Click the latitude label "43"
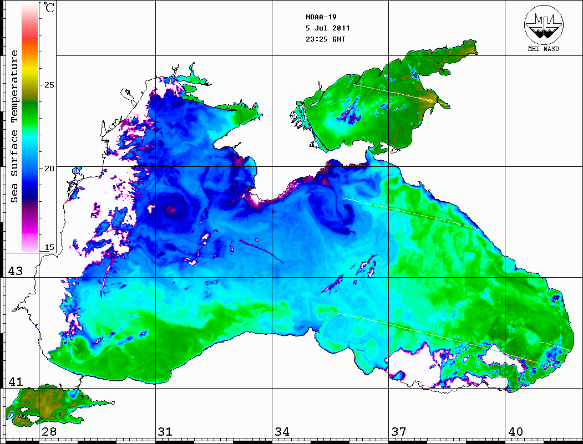Viewport: 583px width, 444px height. coord(16,271)
